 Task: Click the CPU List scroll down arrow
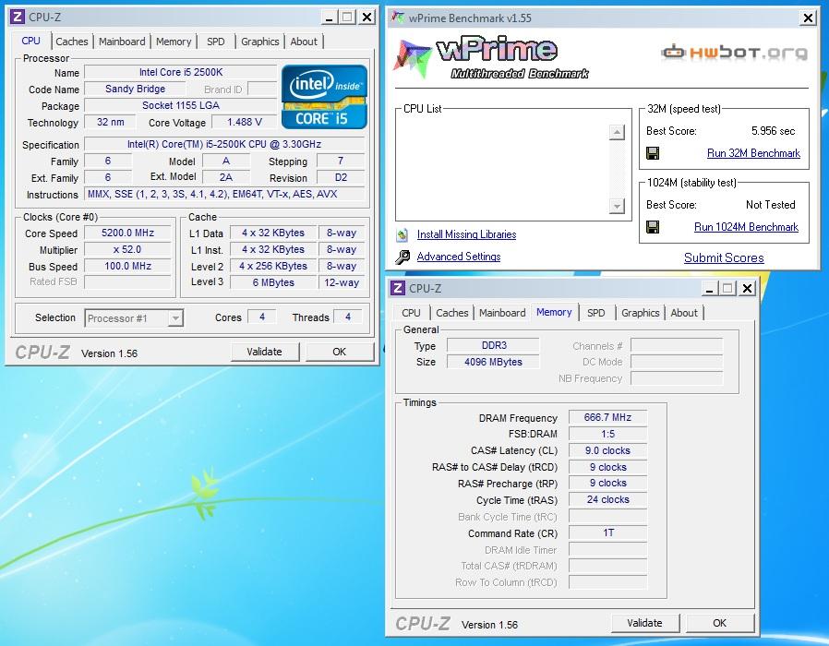coord(617,206)
